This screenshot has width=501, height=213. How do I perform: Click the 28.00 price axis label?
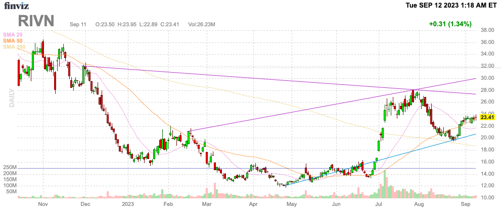point(487,90)
